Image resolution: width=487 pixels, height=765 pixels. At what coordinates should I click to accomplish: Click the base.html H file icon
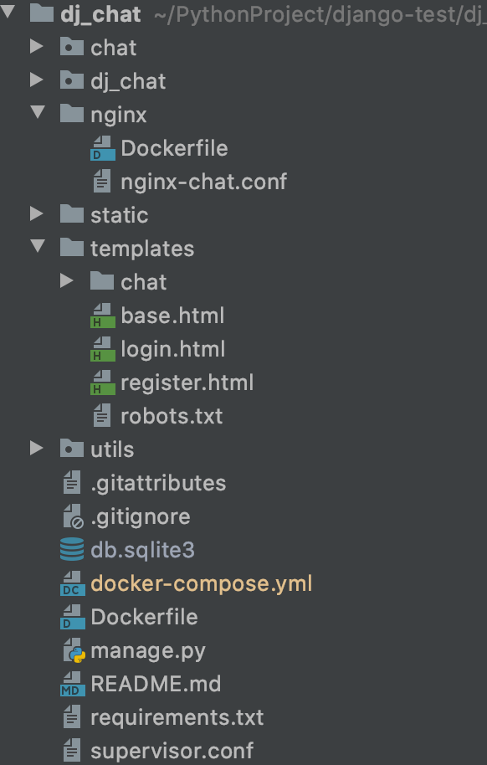pos(102,316)
